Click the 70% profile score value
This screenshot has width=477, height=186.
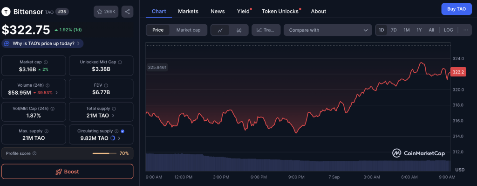(x=124, y=153)
